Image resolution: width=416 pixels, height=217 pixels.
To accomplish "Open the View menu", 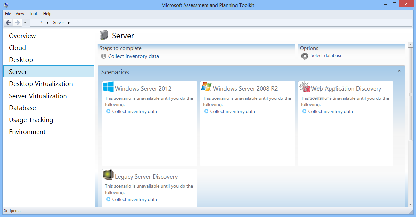I will point(20,14).
